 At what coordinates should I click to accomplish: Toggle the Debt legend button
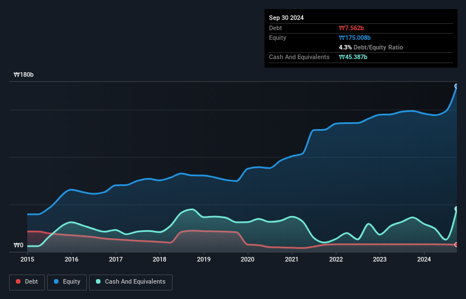[27, 282]
